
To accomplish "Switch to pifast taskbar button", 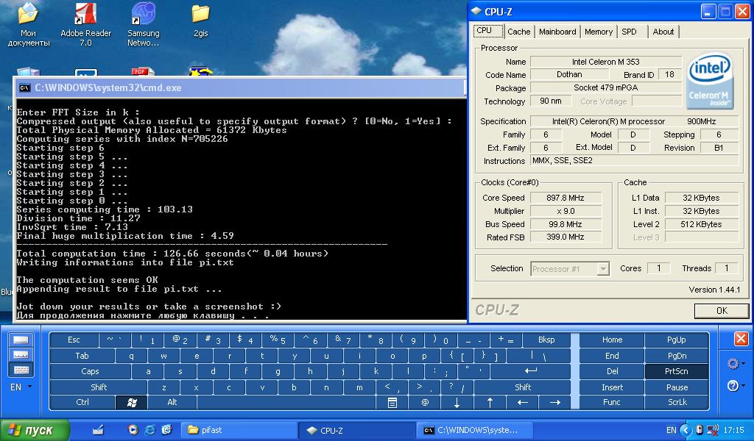I will coord(239,430).
